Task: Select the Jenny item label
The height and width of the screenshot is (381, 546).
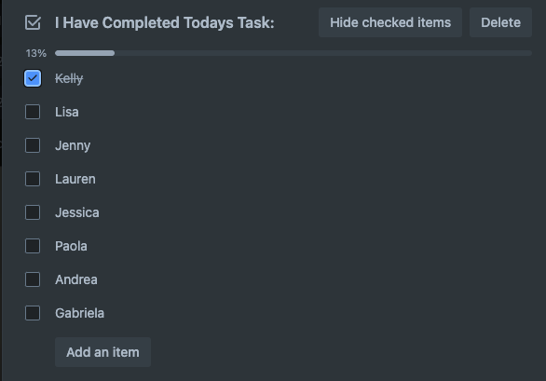Action: tap(73, 145)
